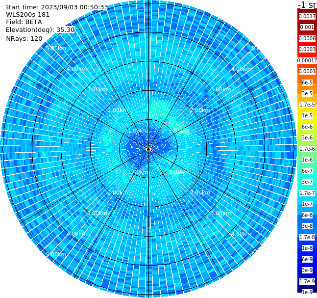317x298 pixels.
Task: Click the 0.00017 colorbar label
Action: pos(307,60)
